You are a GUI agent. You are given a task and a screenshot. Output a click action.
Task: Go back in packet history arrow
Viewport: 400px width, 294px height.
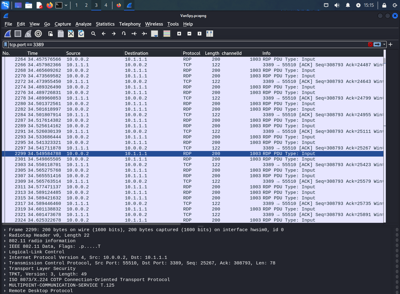104,34
